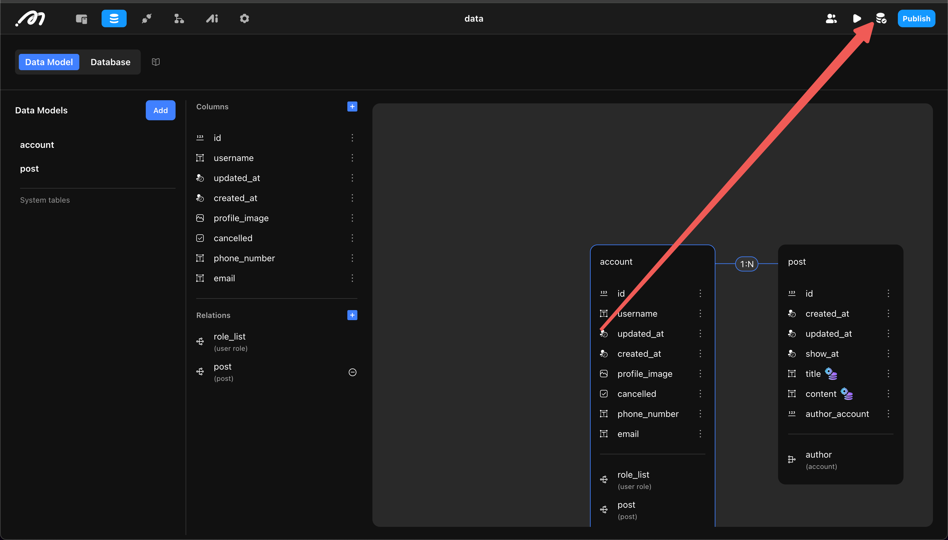This screenshot has height=540, width=948.
Task: Open options menu for phone_number column
Action: (352, 258)
